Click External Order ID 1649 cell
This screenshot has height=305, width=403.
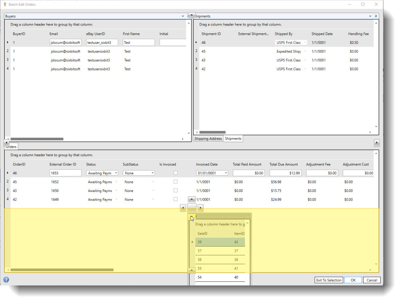tap(55, 199)
